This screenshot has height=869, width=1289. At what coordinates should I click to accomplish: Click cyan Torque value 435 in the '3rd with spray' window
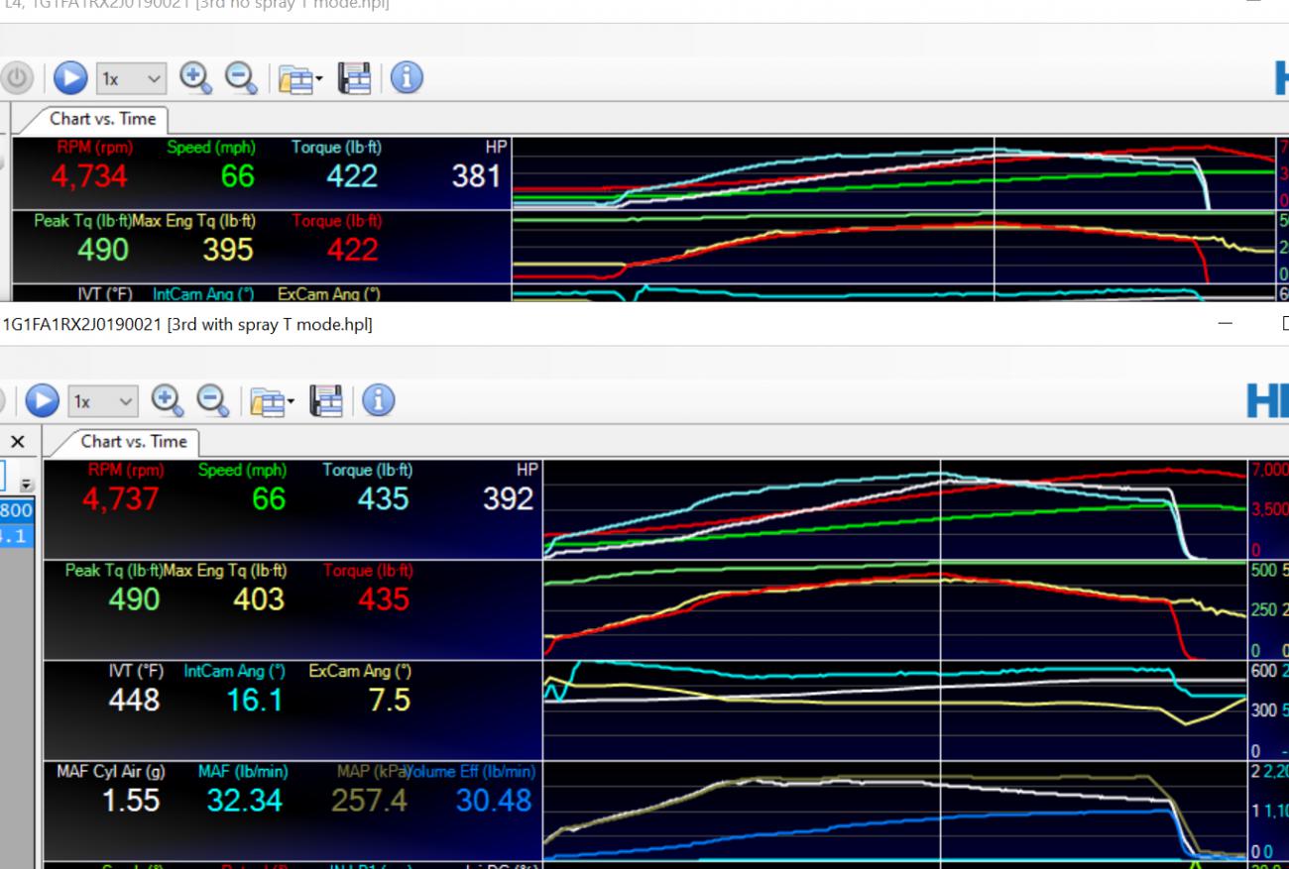coord(383,498)
